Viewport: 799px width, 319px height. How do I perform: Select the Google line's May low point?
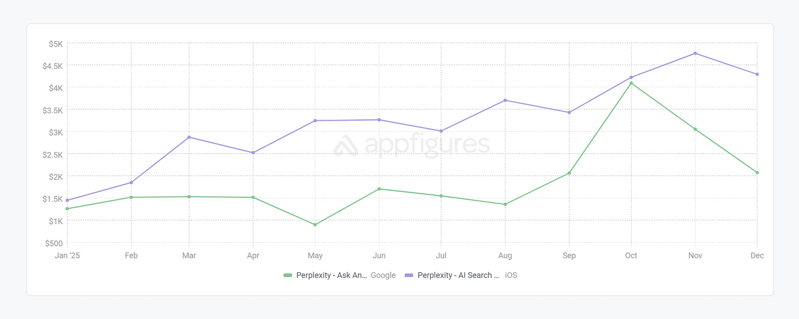(315, 225)
